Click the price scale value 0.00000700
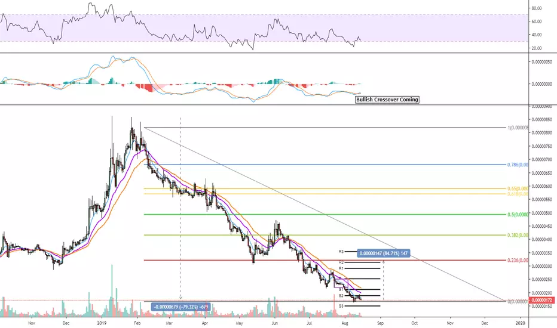The width and height of the screenshot is (557, 328). tap(541, 160)
